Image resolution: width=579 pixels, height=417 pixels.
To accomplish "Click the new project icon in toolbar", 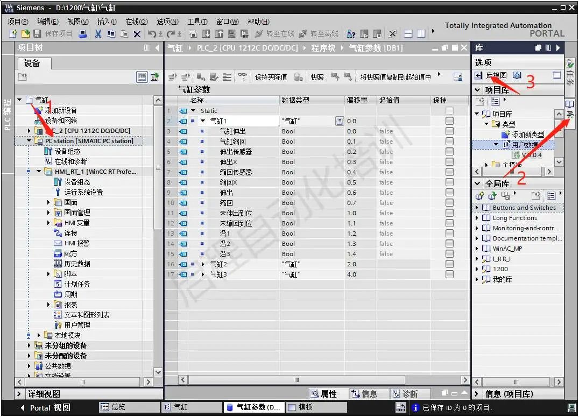I will [13, 34].
